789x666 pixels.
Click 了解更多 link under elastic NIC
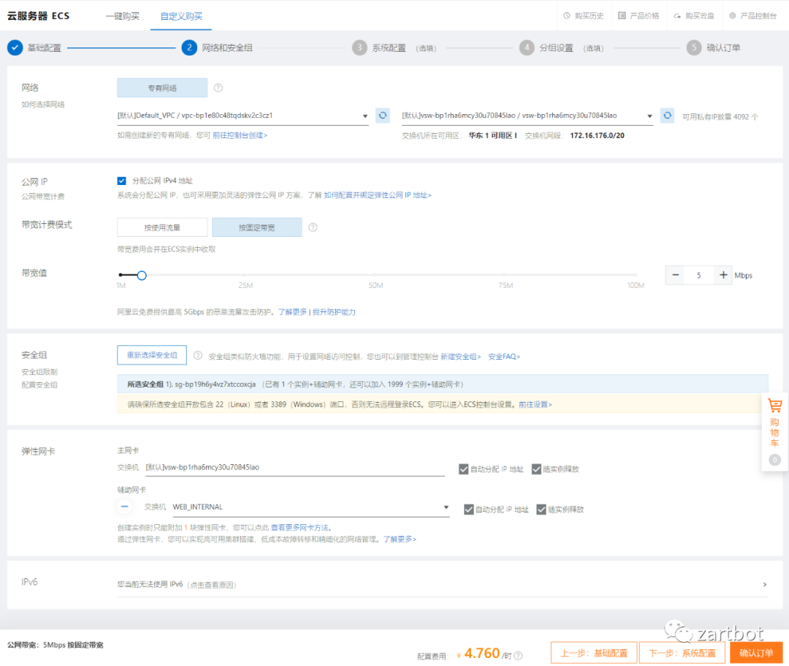400,539
